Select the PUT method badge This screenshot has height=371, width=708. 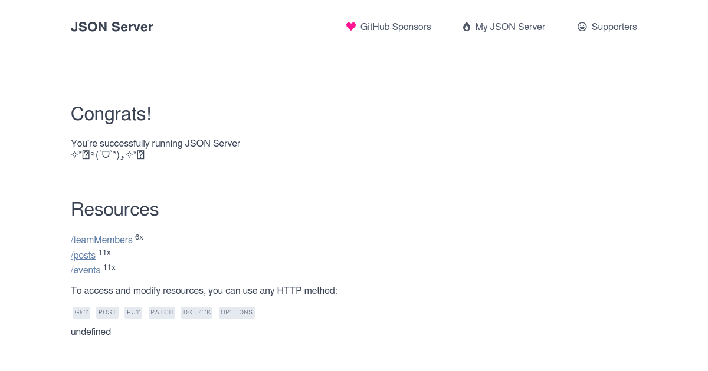(133, 312)
